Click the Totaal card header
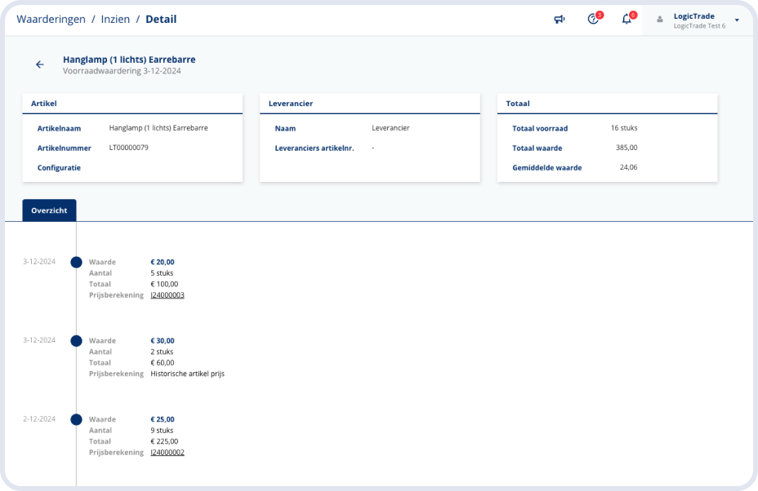758x491 pixels. pos(607,104)
